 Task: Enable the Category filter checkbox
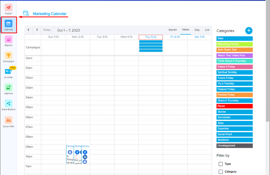tap(221, 171)
